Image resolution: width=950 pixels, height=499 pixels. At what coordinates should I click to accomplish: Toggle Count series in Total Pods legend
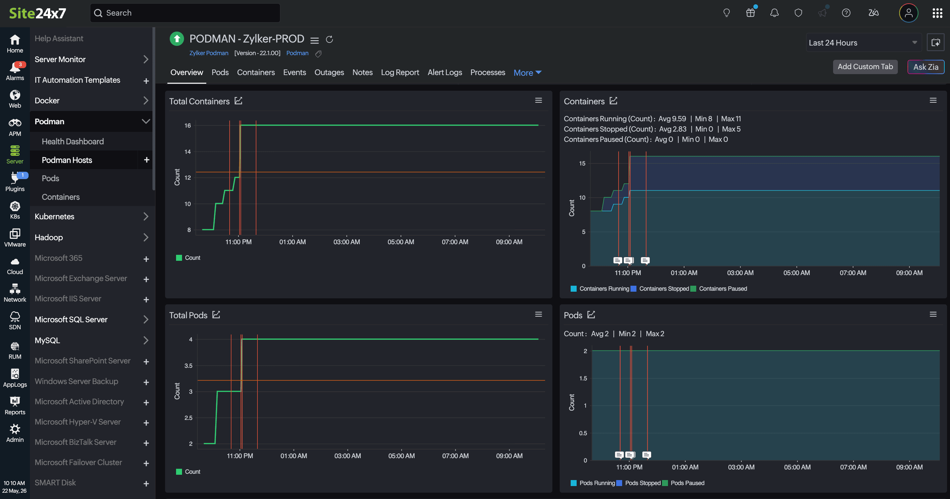pos(188,472)
